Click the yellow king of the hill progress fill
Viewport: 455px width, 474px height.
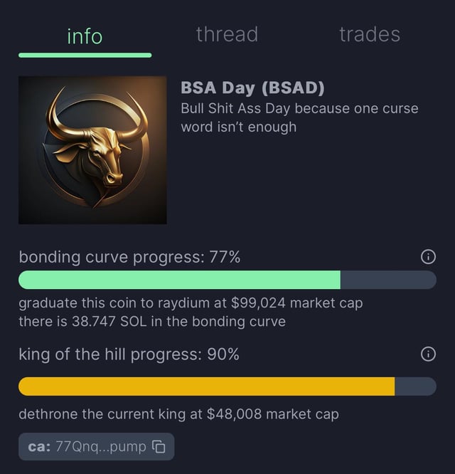tap(206, 386)
